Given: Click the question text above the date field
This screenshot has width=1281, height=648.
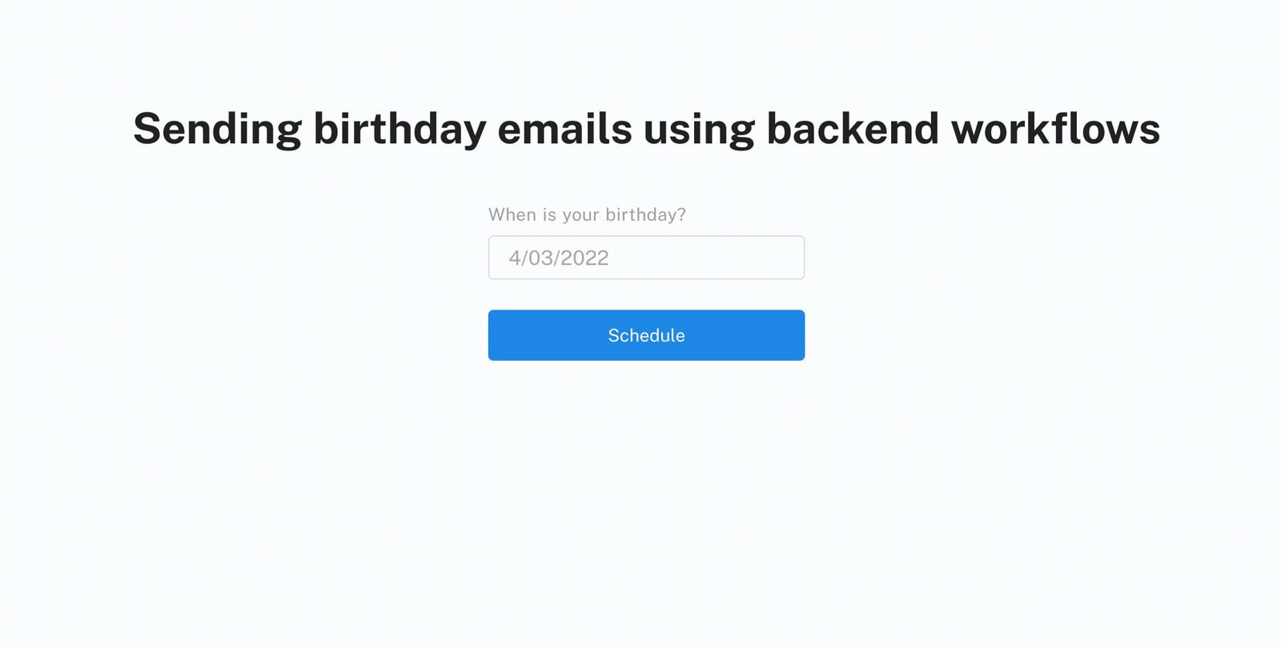Looking at the screenshot, I should pos(587,214).
